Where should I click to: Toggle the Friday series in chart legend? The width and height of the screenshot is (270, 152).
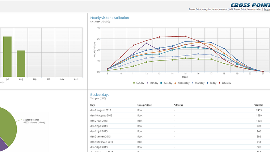coord(211,83)
